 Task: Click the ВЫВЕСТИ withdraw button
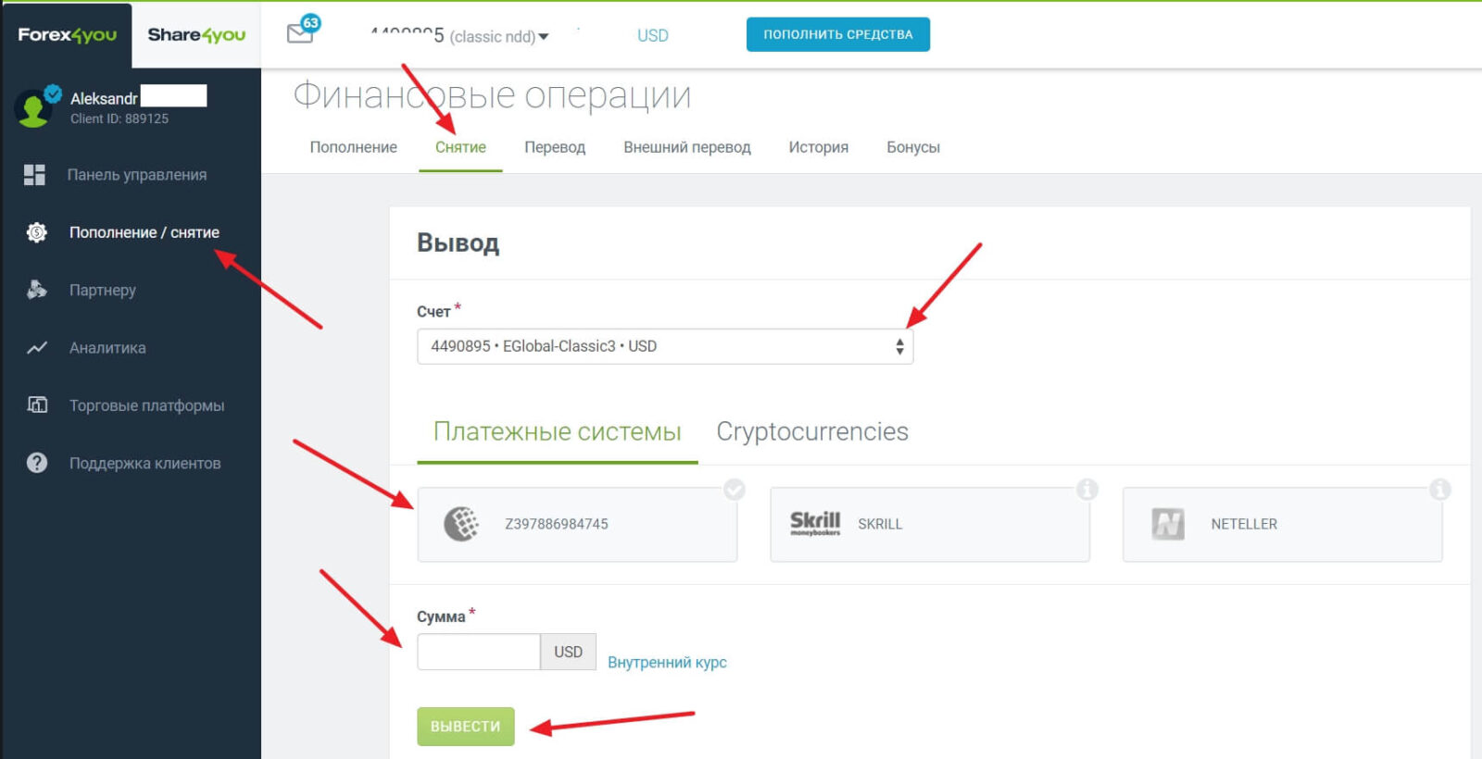[x=466, y=727]
